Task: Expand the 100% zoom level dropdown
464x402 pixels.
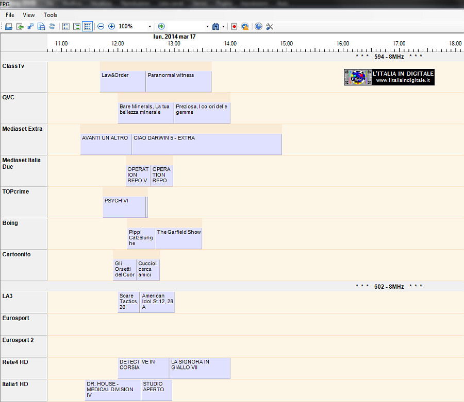Action: pos(150,26)
